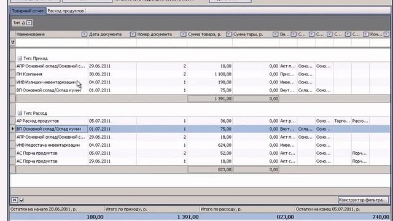The height and width of the screenshot is (221, 393).
Task: Open Номер документа column filter dropdown
Action: click(x=183, y=34)
